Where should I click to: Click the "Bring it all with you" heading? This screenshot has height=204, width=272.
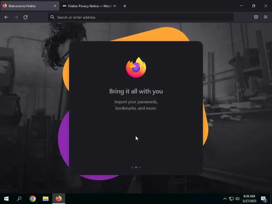[x=136, y=91]
